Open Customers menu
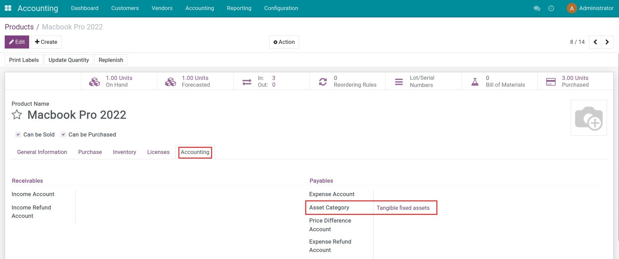 click(x=125, y=8)
